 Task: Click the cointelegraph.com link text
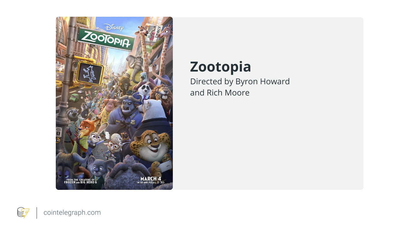click(x=72, y=213)
